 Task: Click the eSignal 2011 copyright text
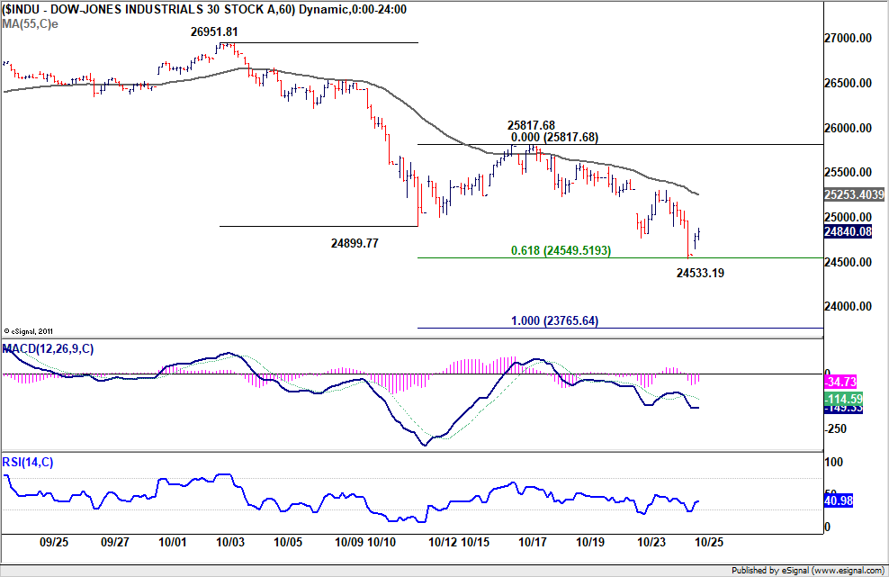(x=29, y=331)
